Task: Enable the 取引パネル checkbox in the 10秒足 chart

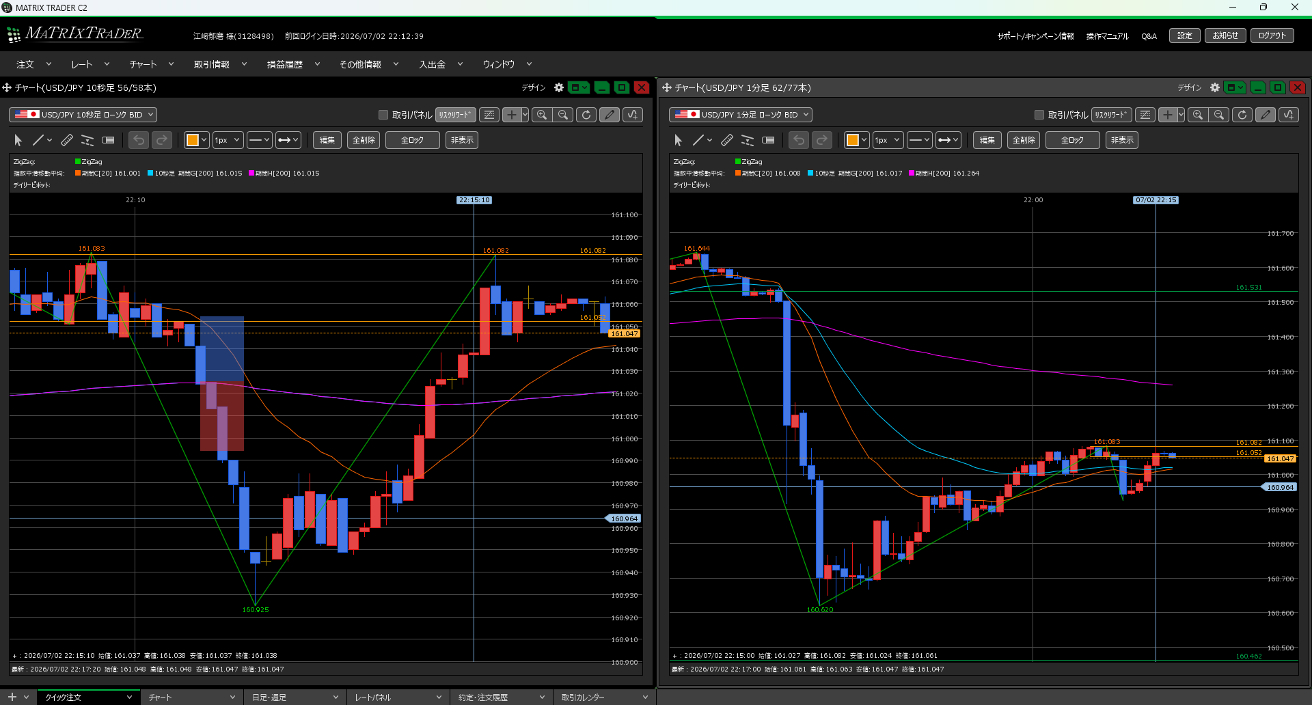Action: tap(383, 115)
